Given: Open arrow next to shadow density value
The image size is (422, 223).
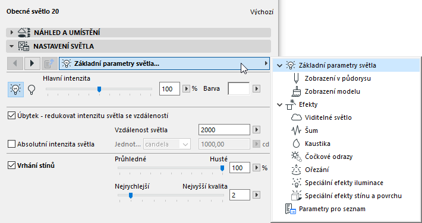Looking at the screenshot, I should click(x=257, y=168).
